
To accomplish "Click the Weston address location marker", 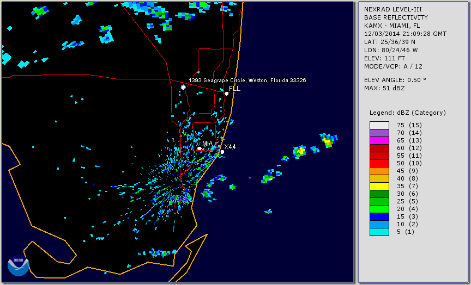I will tap(183, 87).
